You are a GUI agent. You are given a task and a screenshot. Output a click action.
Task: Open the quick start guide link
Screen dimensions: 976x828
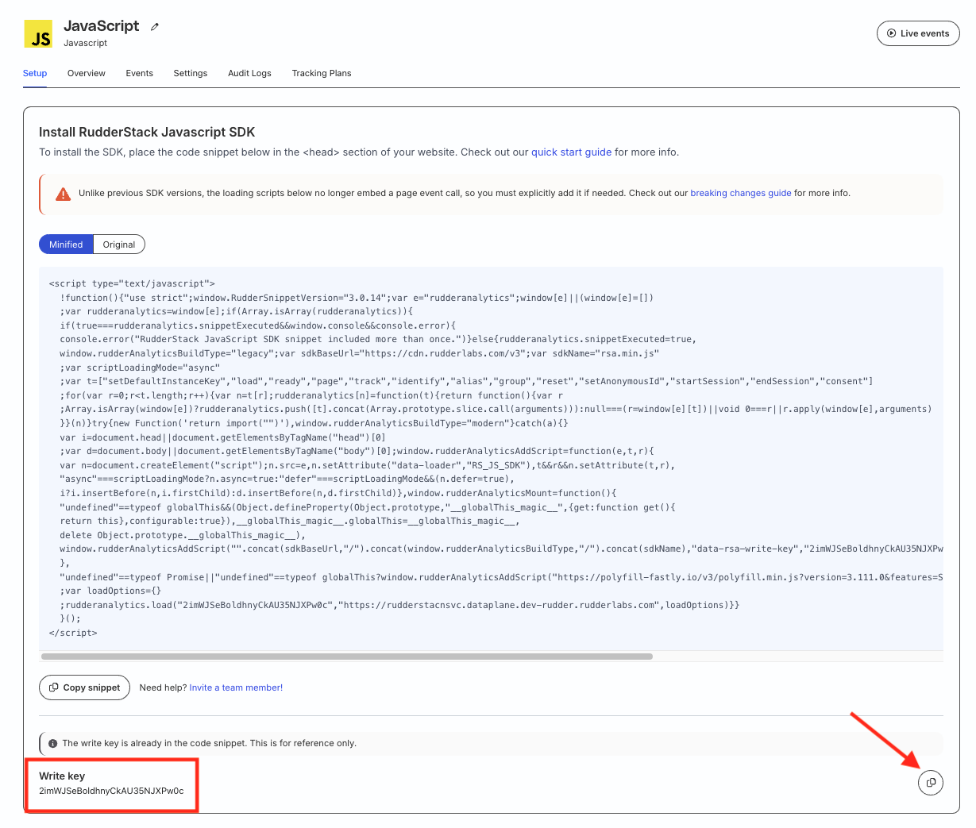(572, 152)
